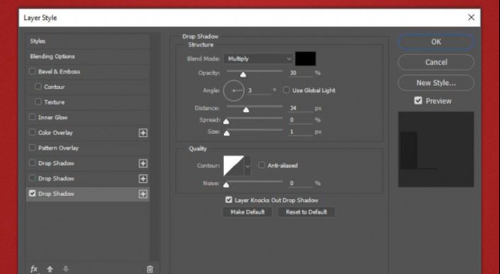Image resolution: width=500 pixels, height=274 pixels.
Task: Click plus icon on checked Drop Shadow
Action: (143, 194)
